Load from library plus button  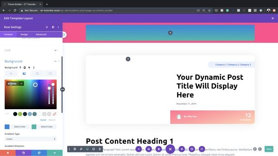(x=139, y=149)
